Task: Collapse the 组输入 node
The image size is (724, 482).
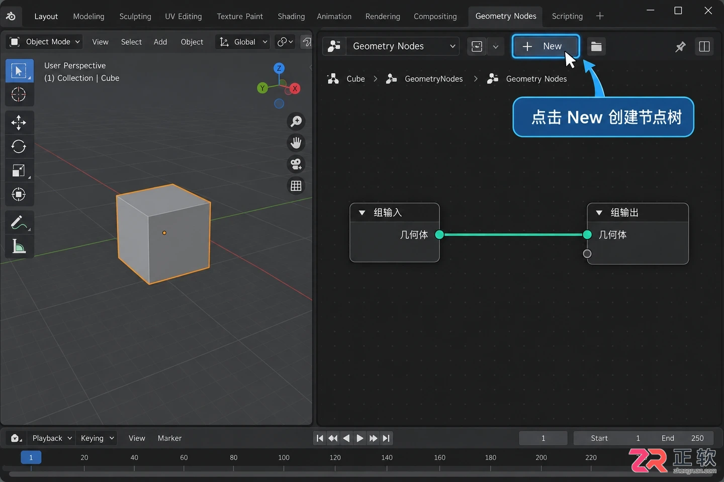Action: coord(362,213)
